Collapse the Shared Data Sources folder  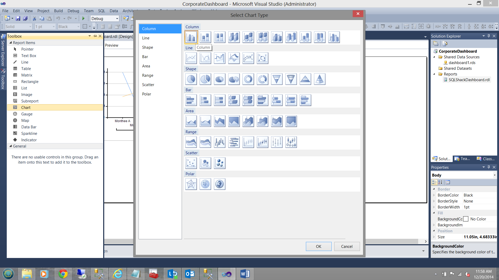[x=434, y=57]
